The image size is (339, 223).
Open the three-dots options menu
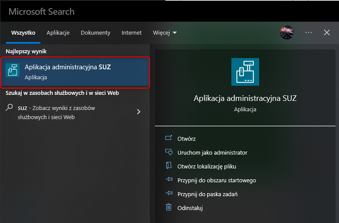[x=309, y=32]
